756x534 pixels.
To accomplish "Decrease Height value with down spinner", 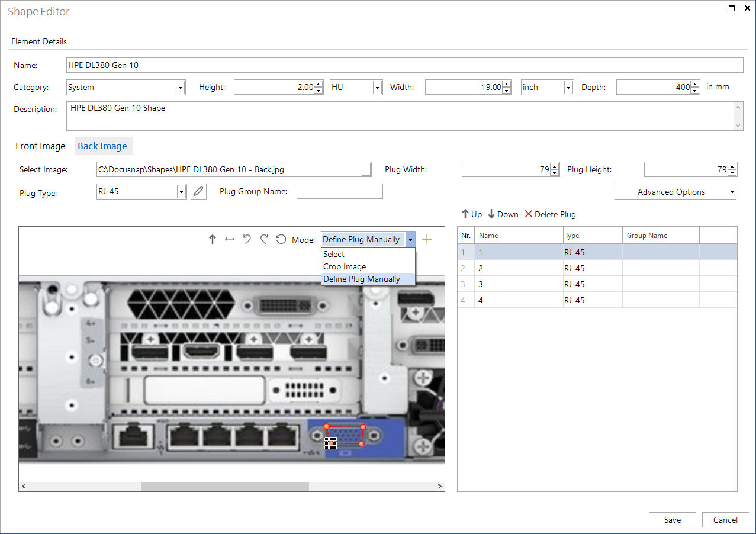I will pos(318,91).
